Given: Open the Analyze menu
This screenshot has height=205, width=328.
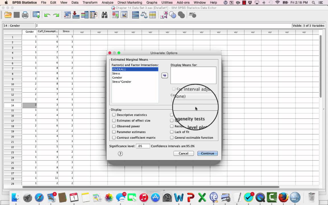Looking at the screenshot, I should pyautogui.click(x=107, y=3).
